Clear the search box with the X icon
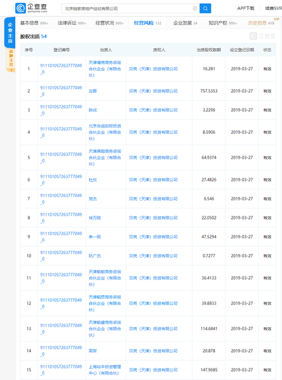 click(x=195, y=9)
